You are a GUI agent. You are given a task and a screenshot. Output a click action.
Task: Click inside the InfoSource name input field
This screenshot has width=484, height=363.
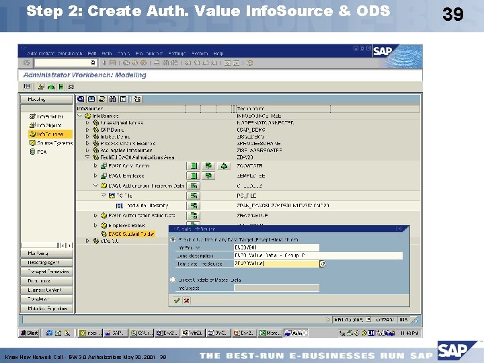point(276,247)
